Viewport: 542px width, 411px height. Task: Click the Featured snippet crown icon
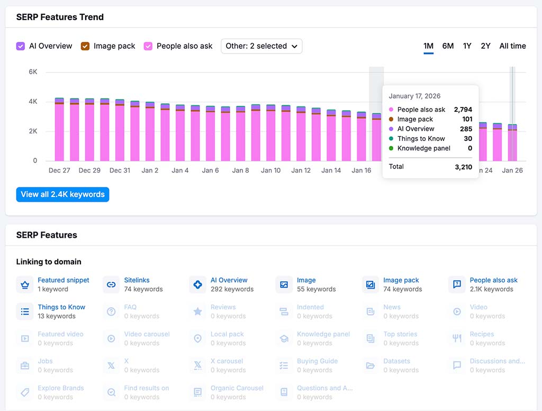[24, 284]
